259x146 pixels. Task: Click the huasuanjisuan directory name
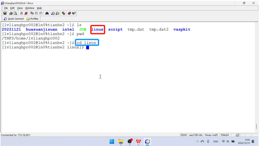[42, 29]
